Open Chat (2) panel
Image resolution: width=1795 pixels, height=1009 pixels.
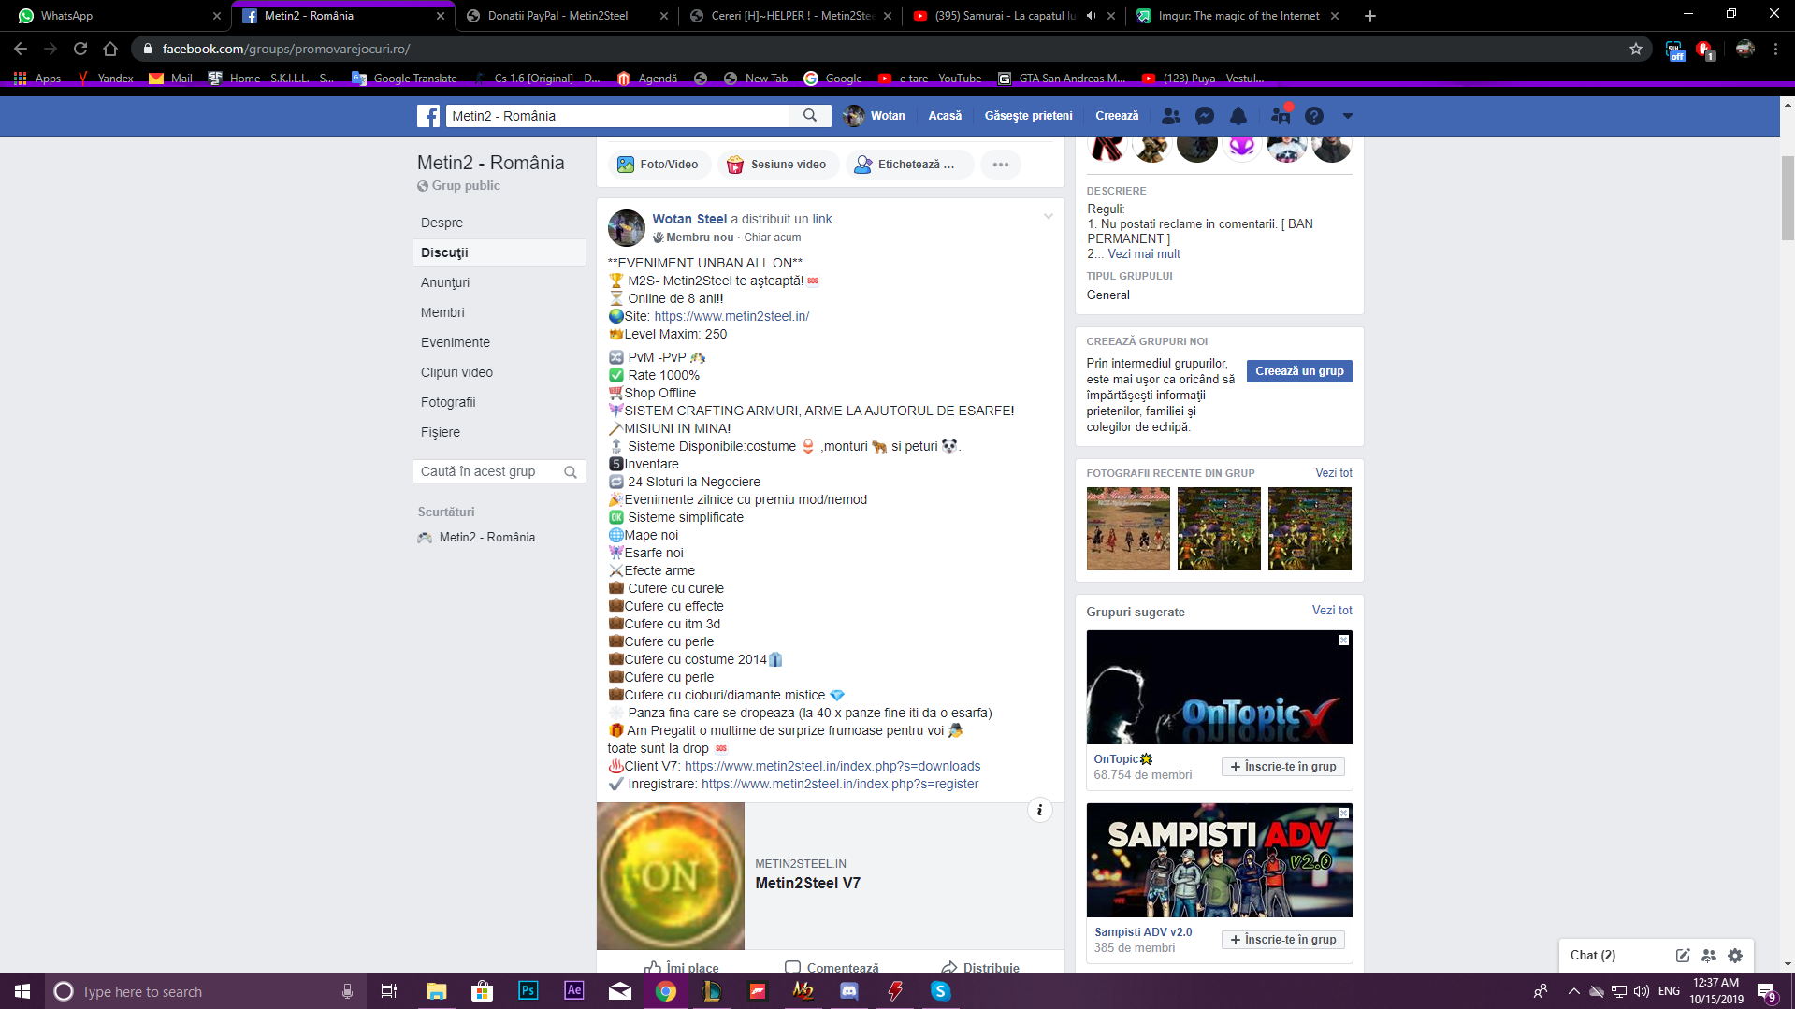click(1593, 955)
